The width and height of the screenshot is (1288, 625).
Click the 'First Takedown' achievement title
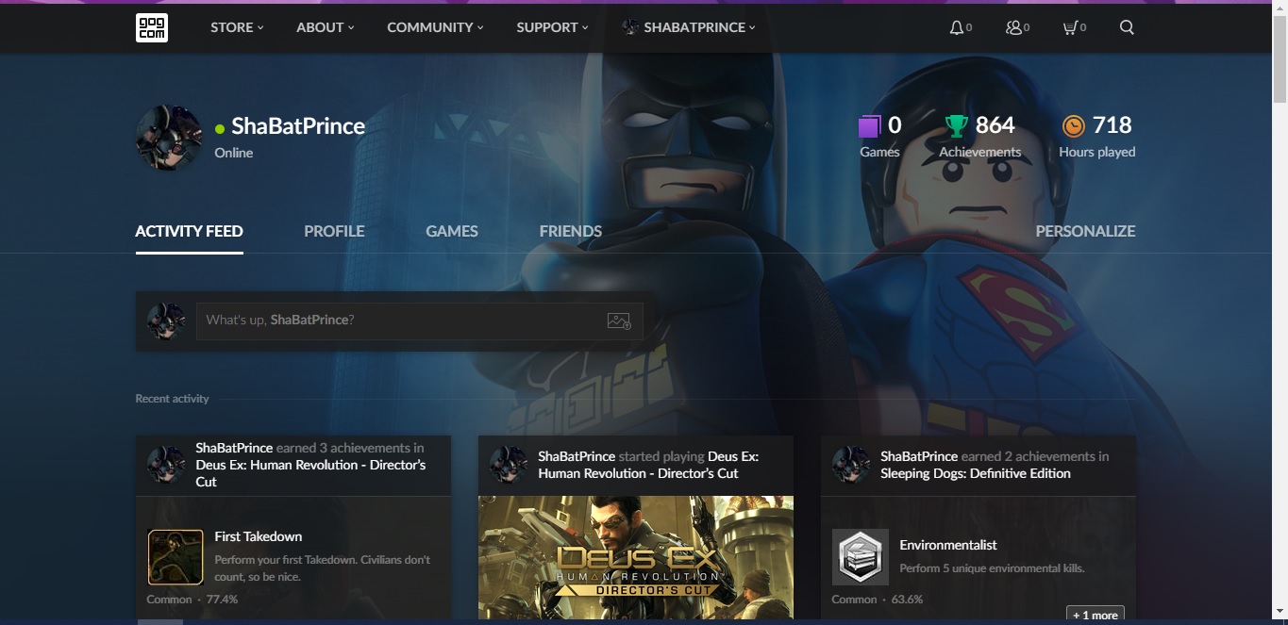click(259, 536)
